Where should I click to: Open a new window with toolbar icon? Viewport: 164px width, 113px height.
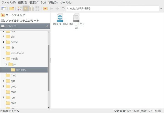[x=4, y=8]
